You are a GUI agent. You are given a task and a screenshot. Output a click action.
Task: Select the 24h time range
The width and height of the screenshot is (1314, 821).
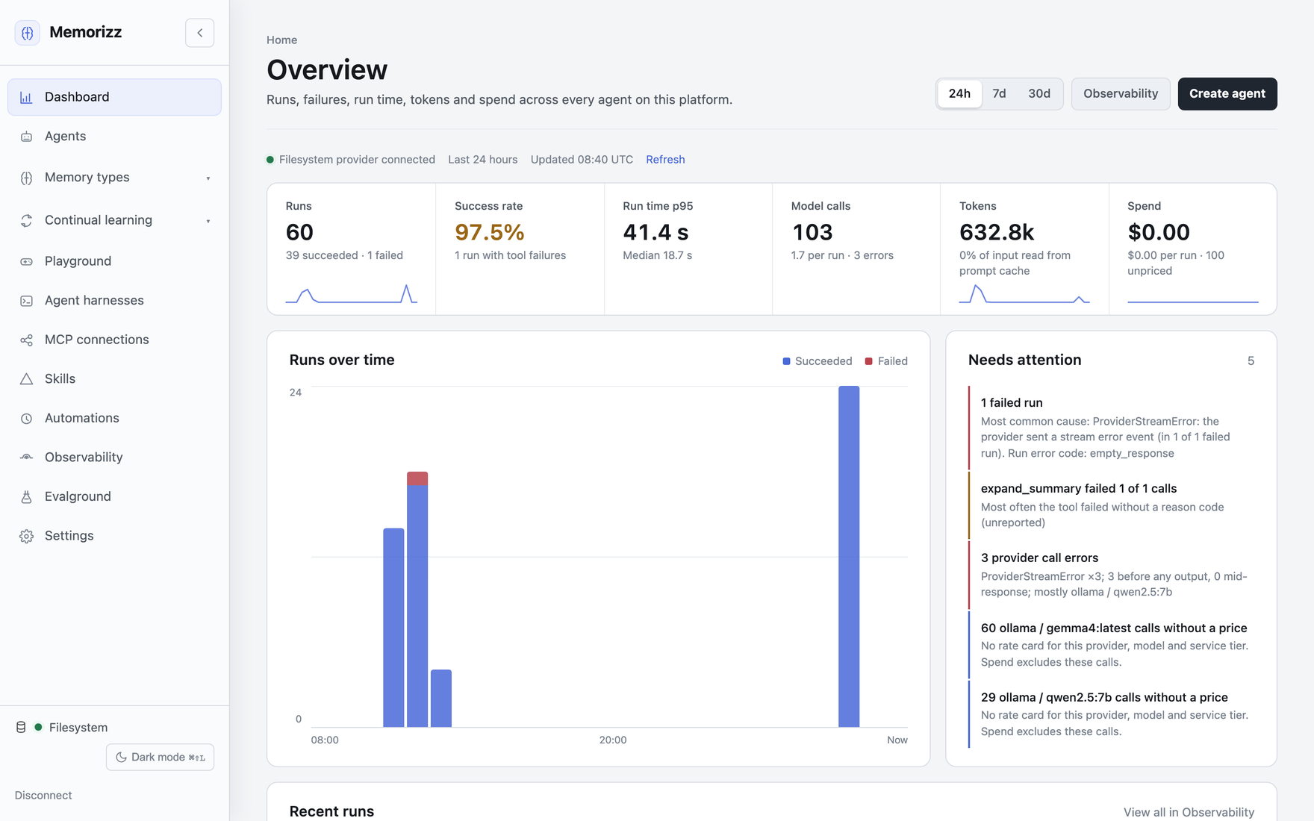(x=959, y=94)
